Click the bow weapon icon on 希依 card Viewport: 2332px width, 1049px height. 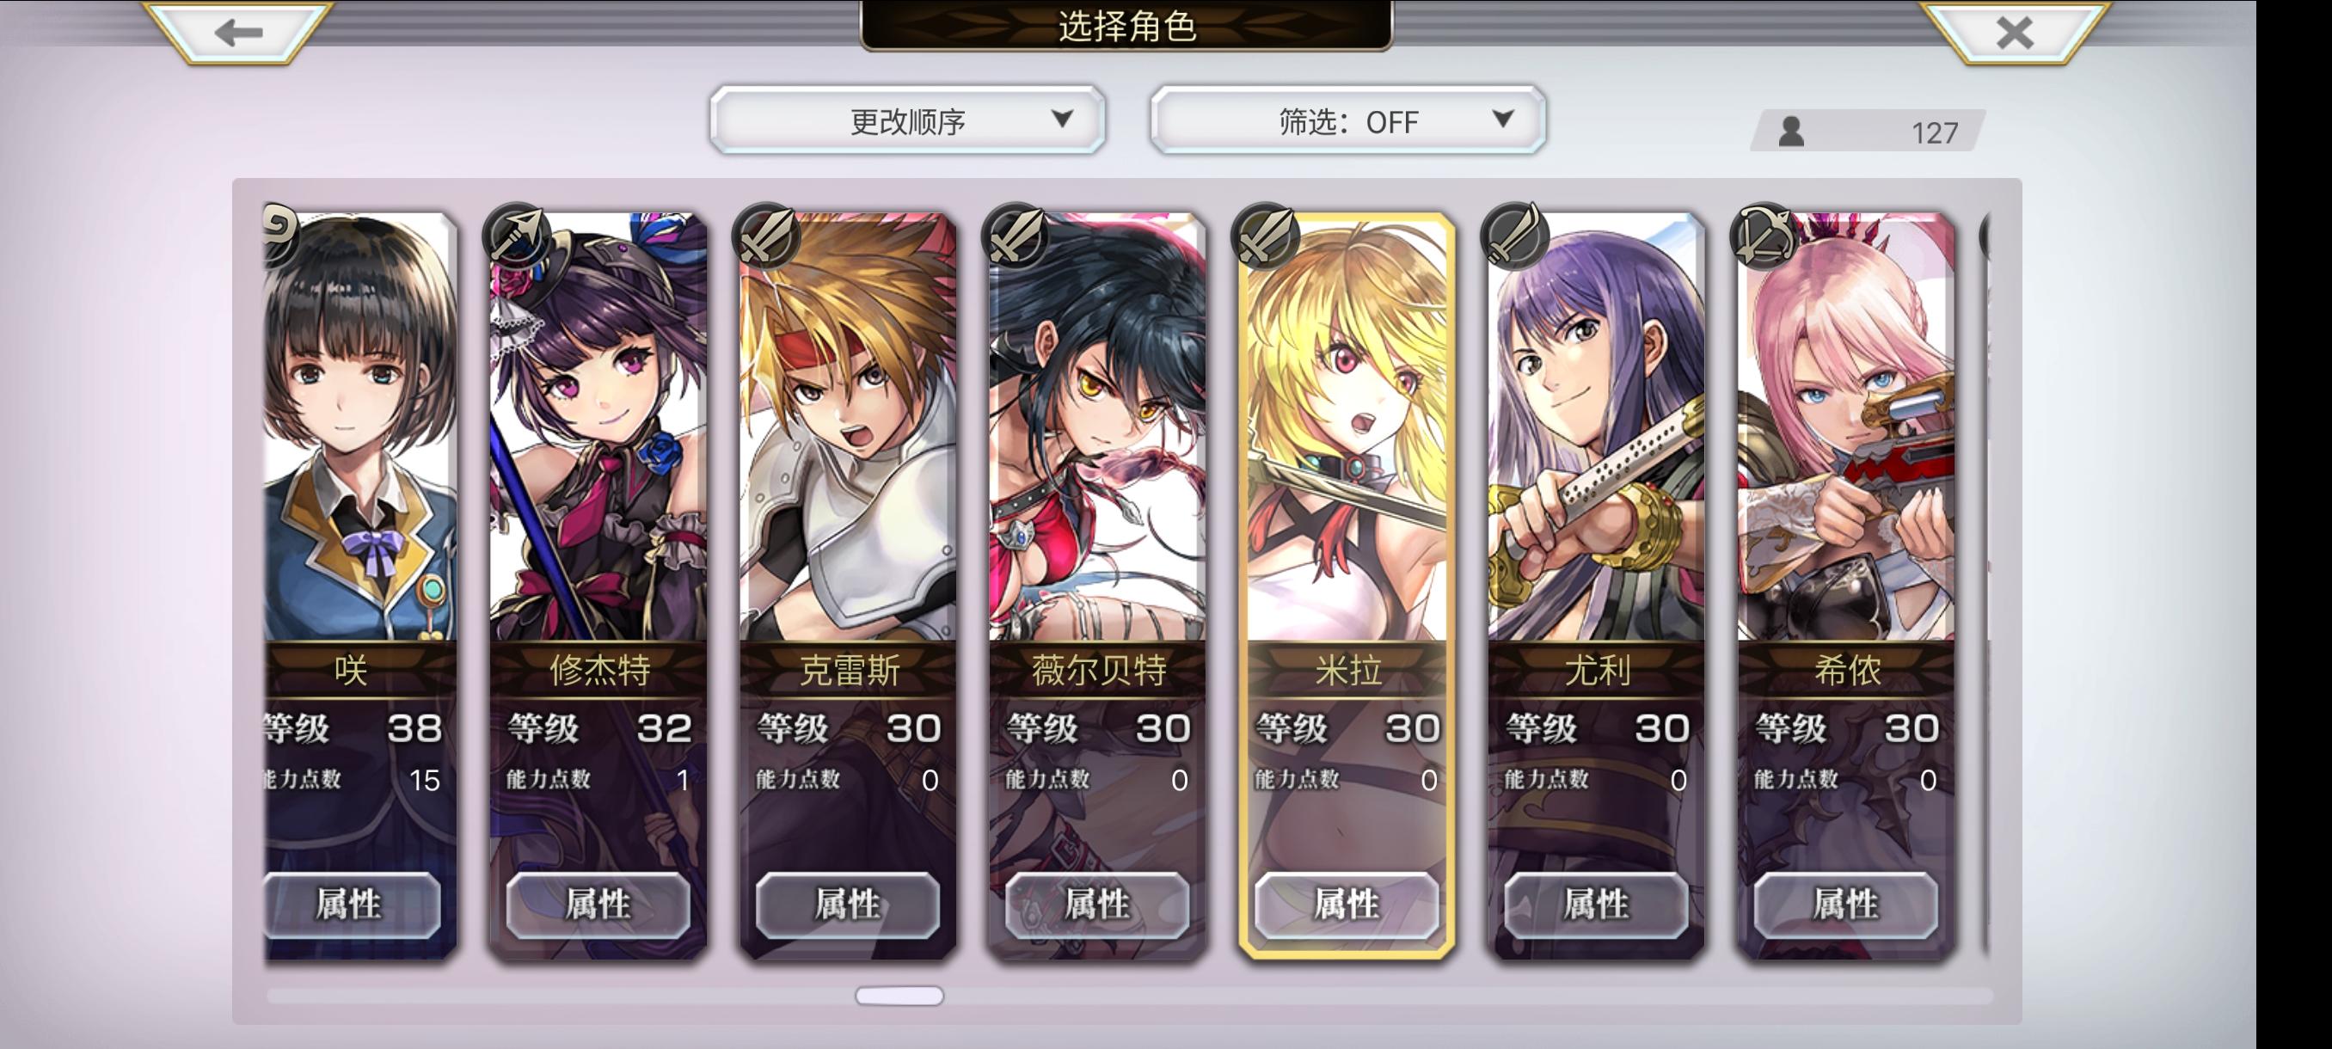pyautogui.click(x=1764, y=237)
